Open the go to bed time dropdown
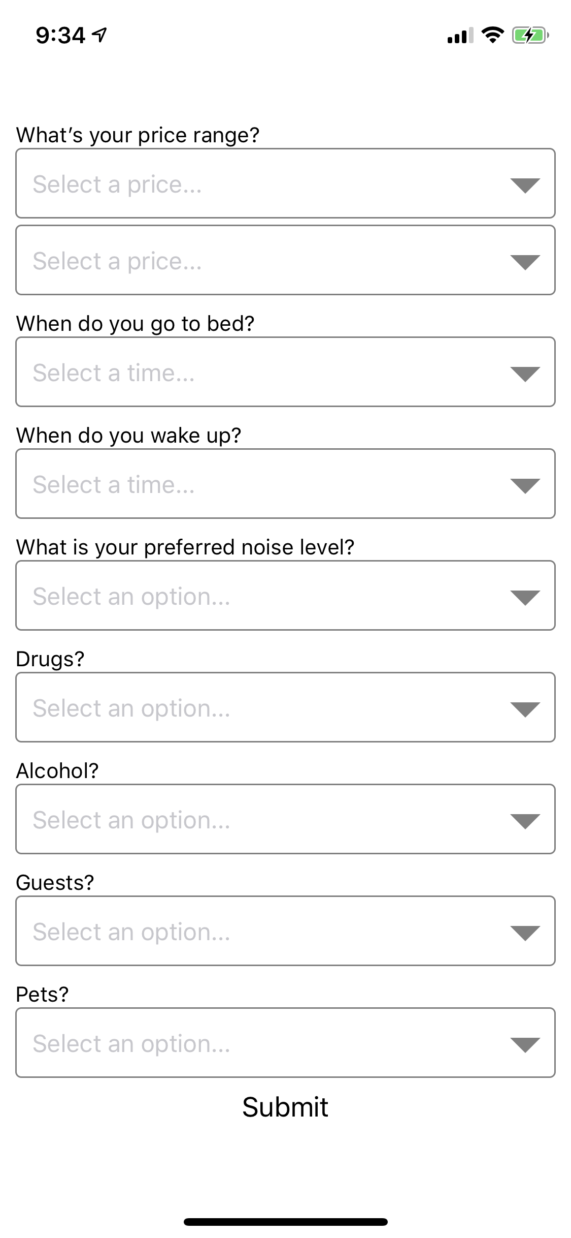The height and width of the screenshot is (1238, 571). (285, 372)
